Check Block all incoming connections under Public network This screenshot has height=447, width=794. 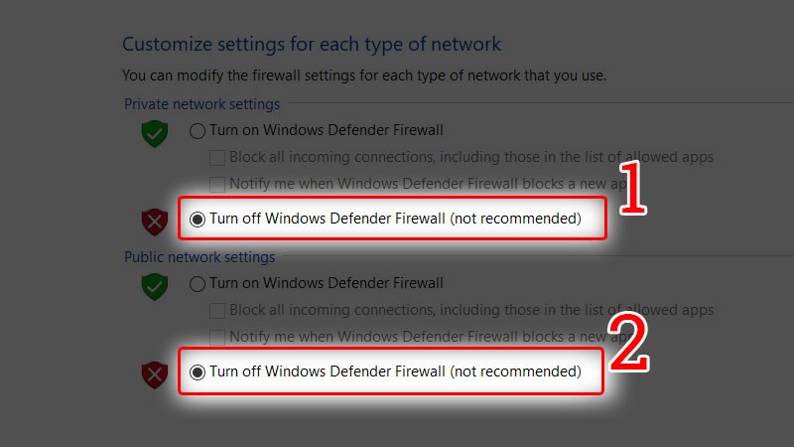(217, 311)
